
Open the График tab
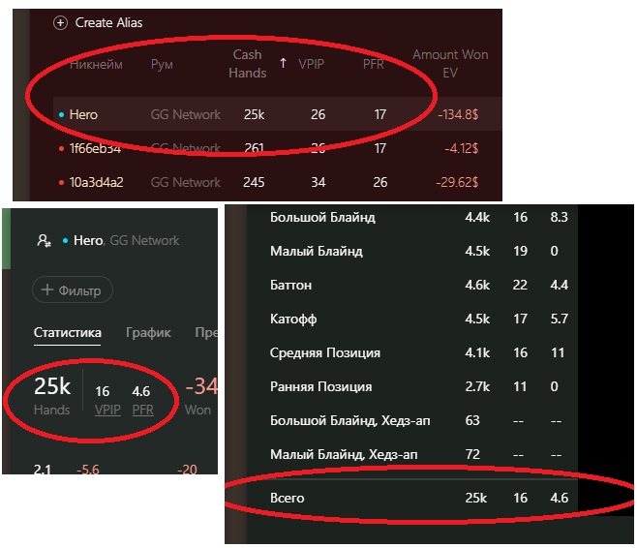tap(148, 332)
